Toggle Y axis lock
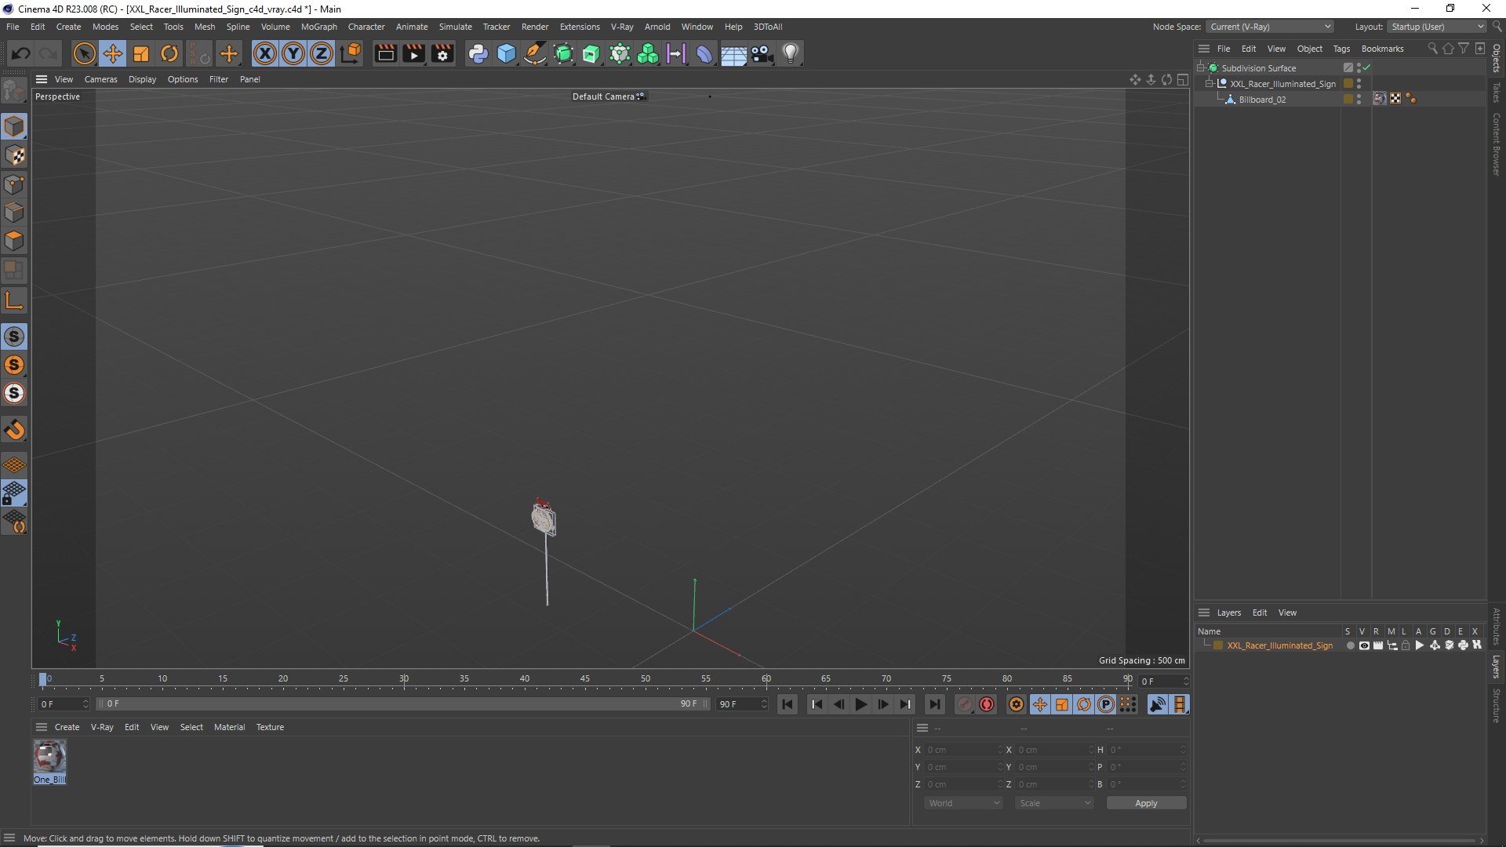 point(293,53)
